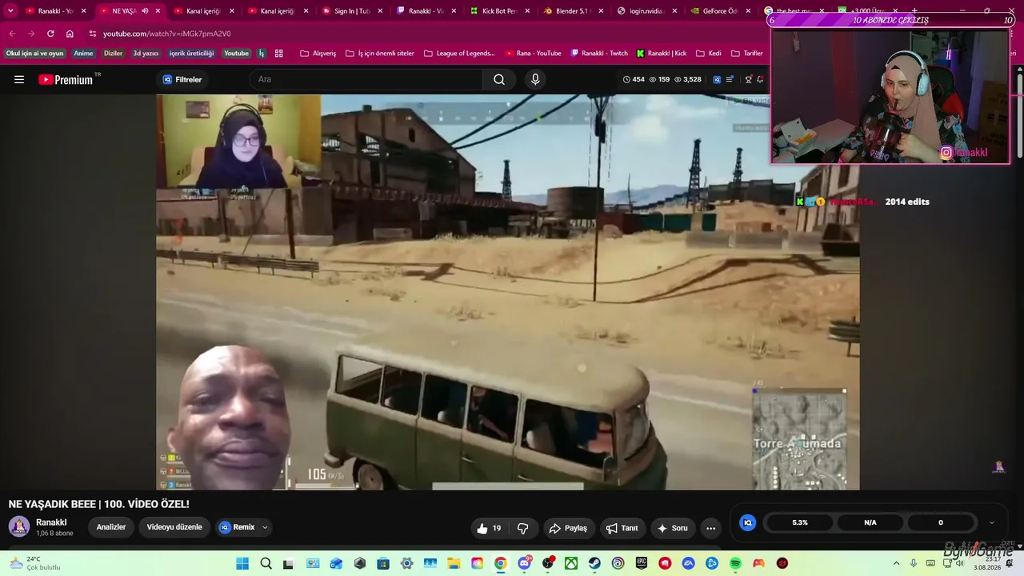Open the Kedi bookmark folder
This screenshot has height=576, width=1024.
click(x=709, y=54)
